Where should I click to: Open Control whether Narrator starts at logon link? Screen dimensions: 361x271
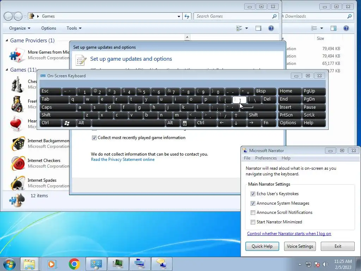(x=289, y=234)
